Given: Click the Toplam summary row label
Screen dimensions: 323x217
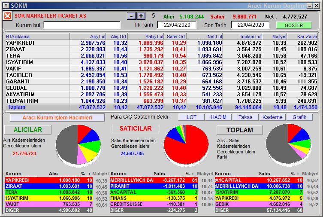Looking at the screenshot, I should [x=16, y=107].
